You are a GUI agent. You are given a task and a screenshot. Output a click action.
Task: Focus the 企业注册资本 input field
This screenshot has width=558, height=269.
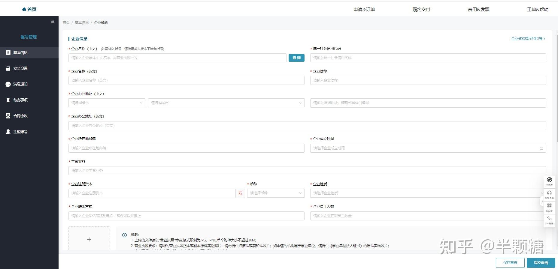[x=152, y=193]
